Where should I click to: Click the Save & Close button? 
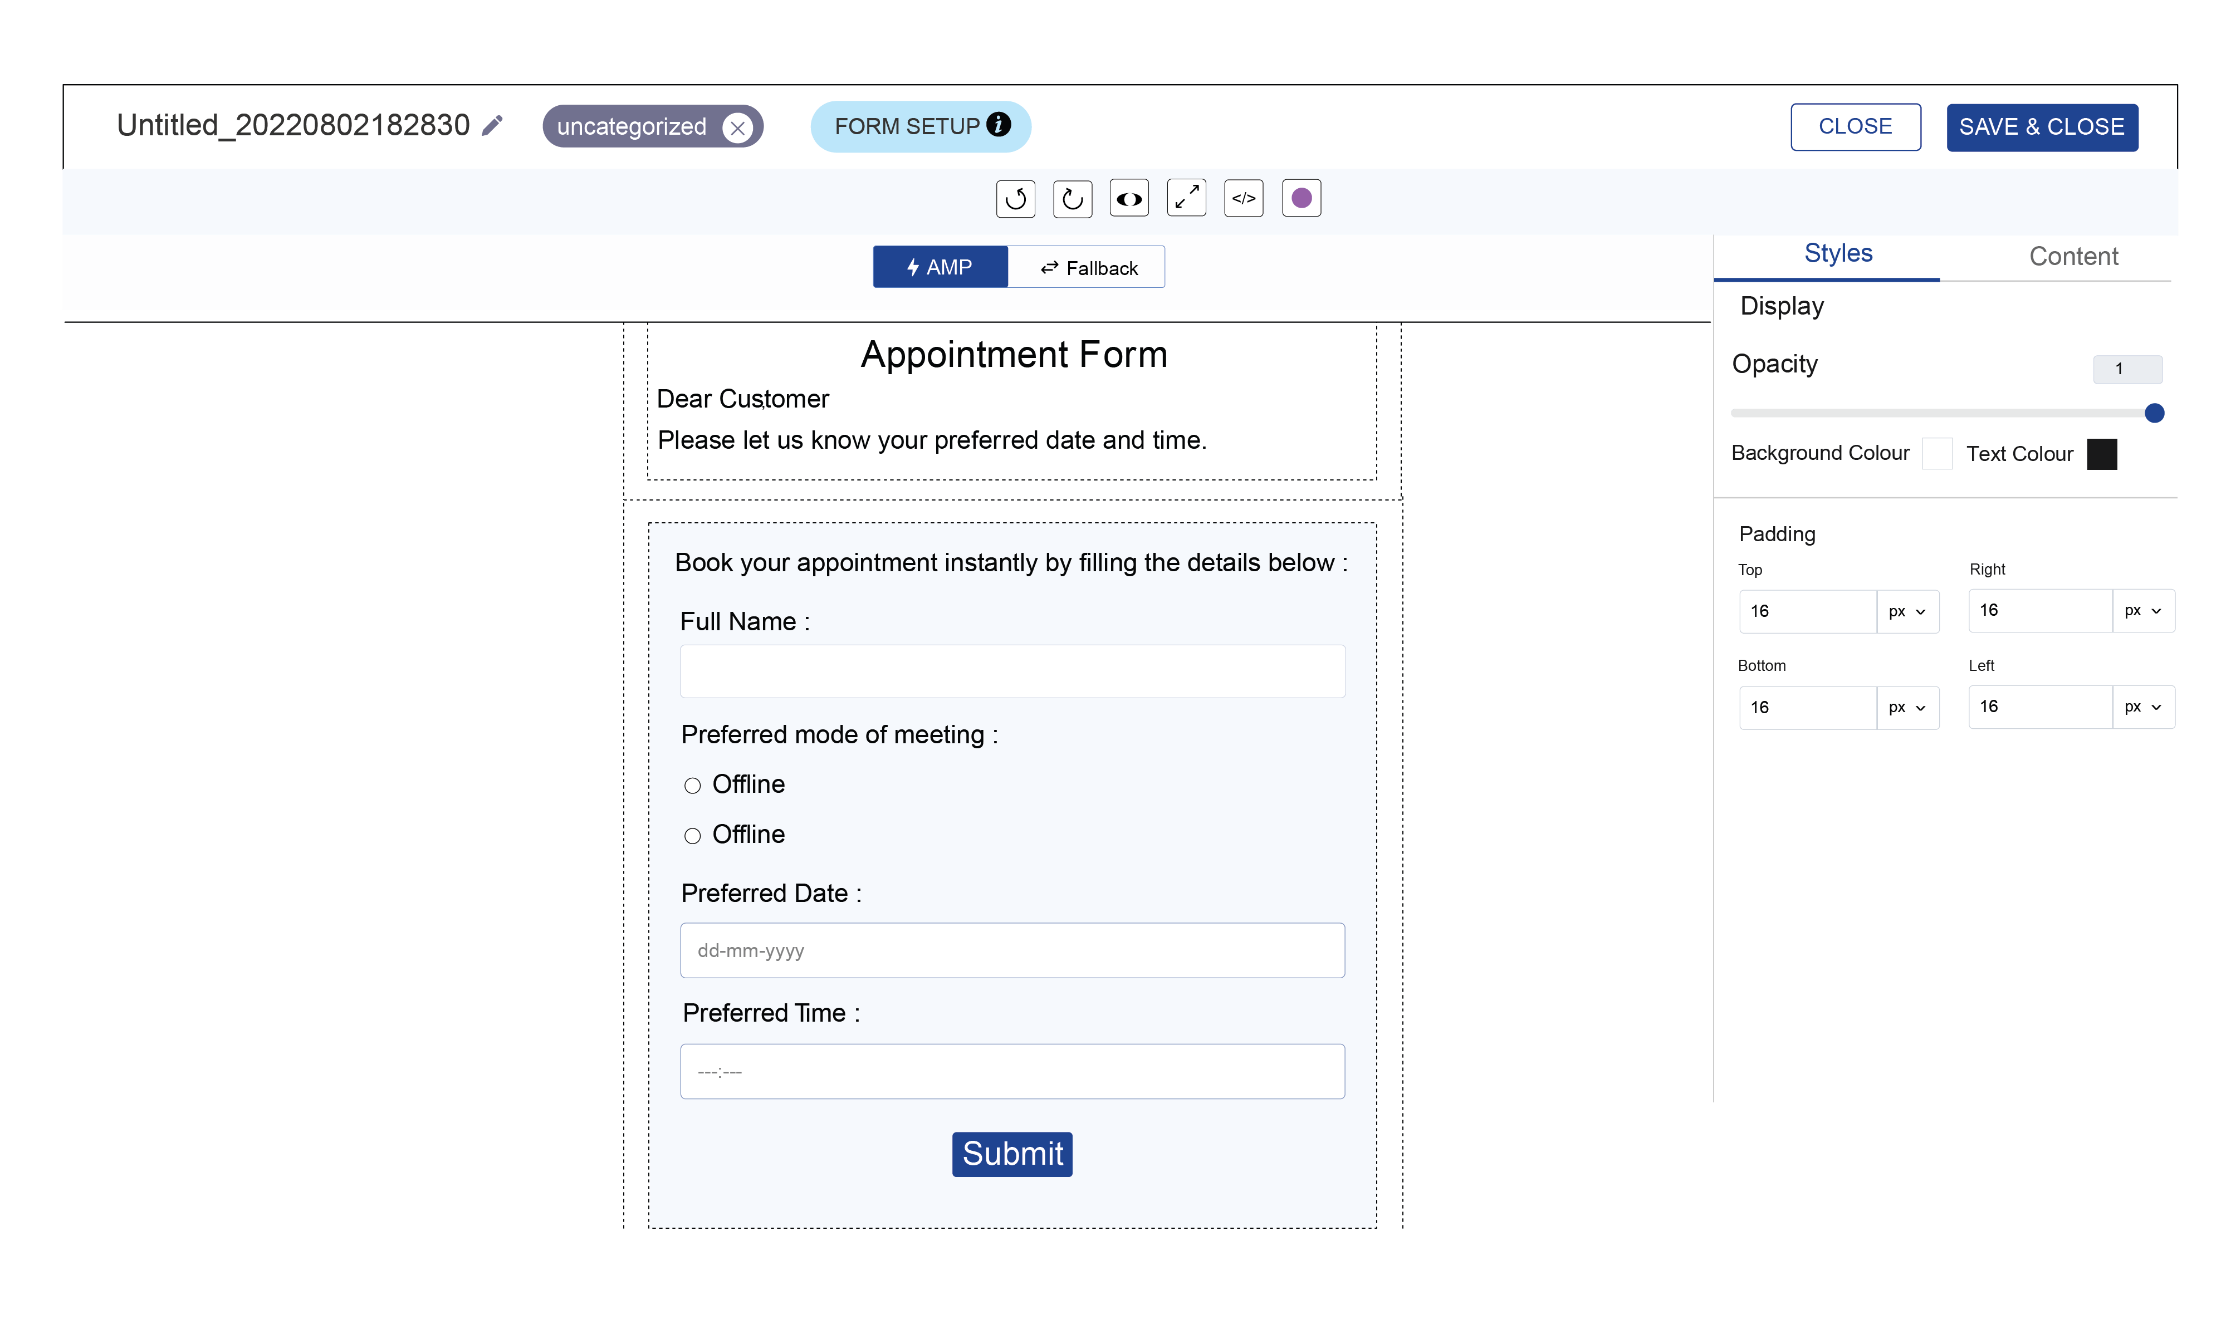2042,127
